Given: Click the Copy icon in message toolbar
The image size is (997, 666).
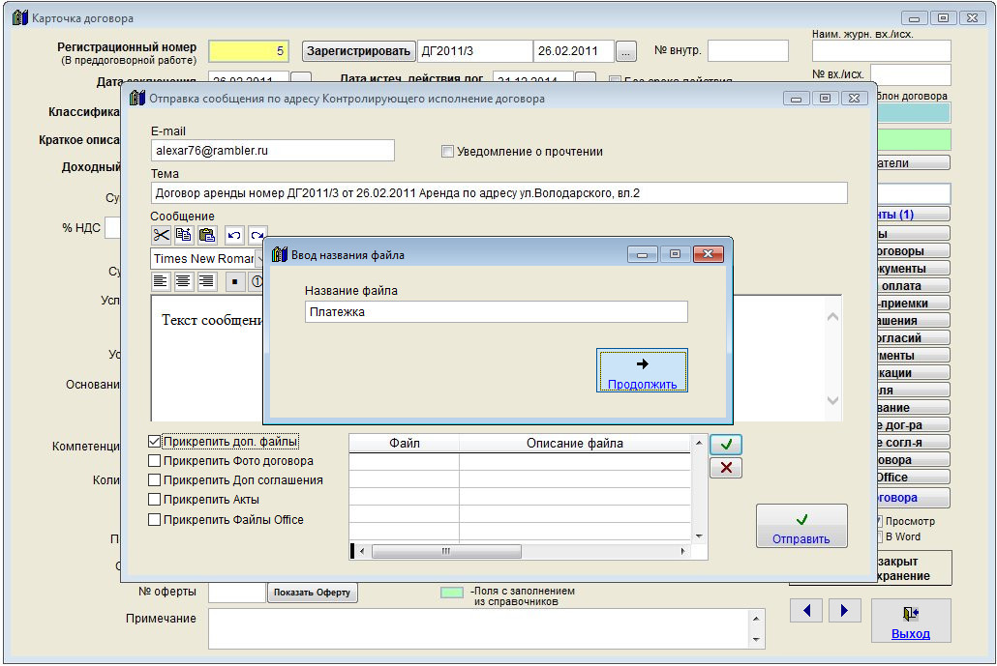Looking at the screenshot, I should coord(184,235).
